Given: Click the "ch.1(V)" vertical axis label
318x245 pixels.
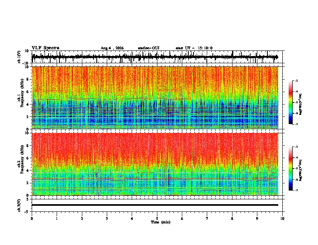Looking at the screenshot, I should (19, 57).
